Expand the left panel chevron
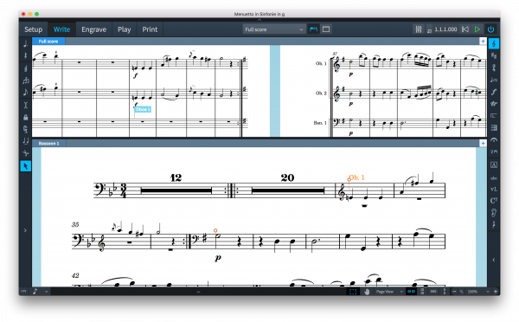This screenshot has height=322, width=519. point(25,230)
